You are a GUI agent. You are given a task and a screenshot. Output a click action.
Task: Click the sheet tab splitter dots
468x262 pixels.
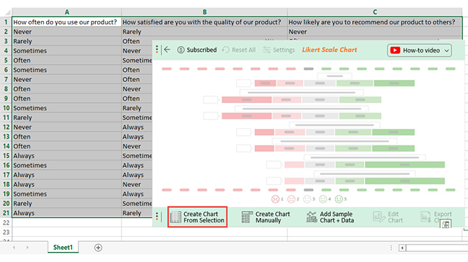click(391, 248)
